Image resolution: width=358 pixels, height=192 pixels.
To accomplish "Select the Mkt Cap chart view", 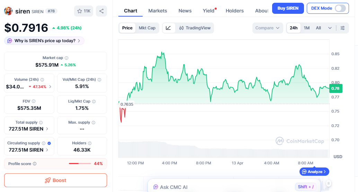I will coord(147,28).
